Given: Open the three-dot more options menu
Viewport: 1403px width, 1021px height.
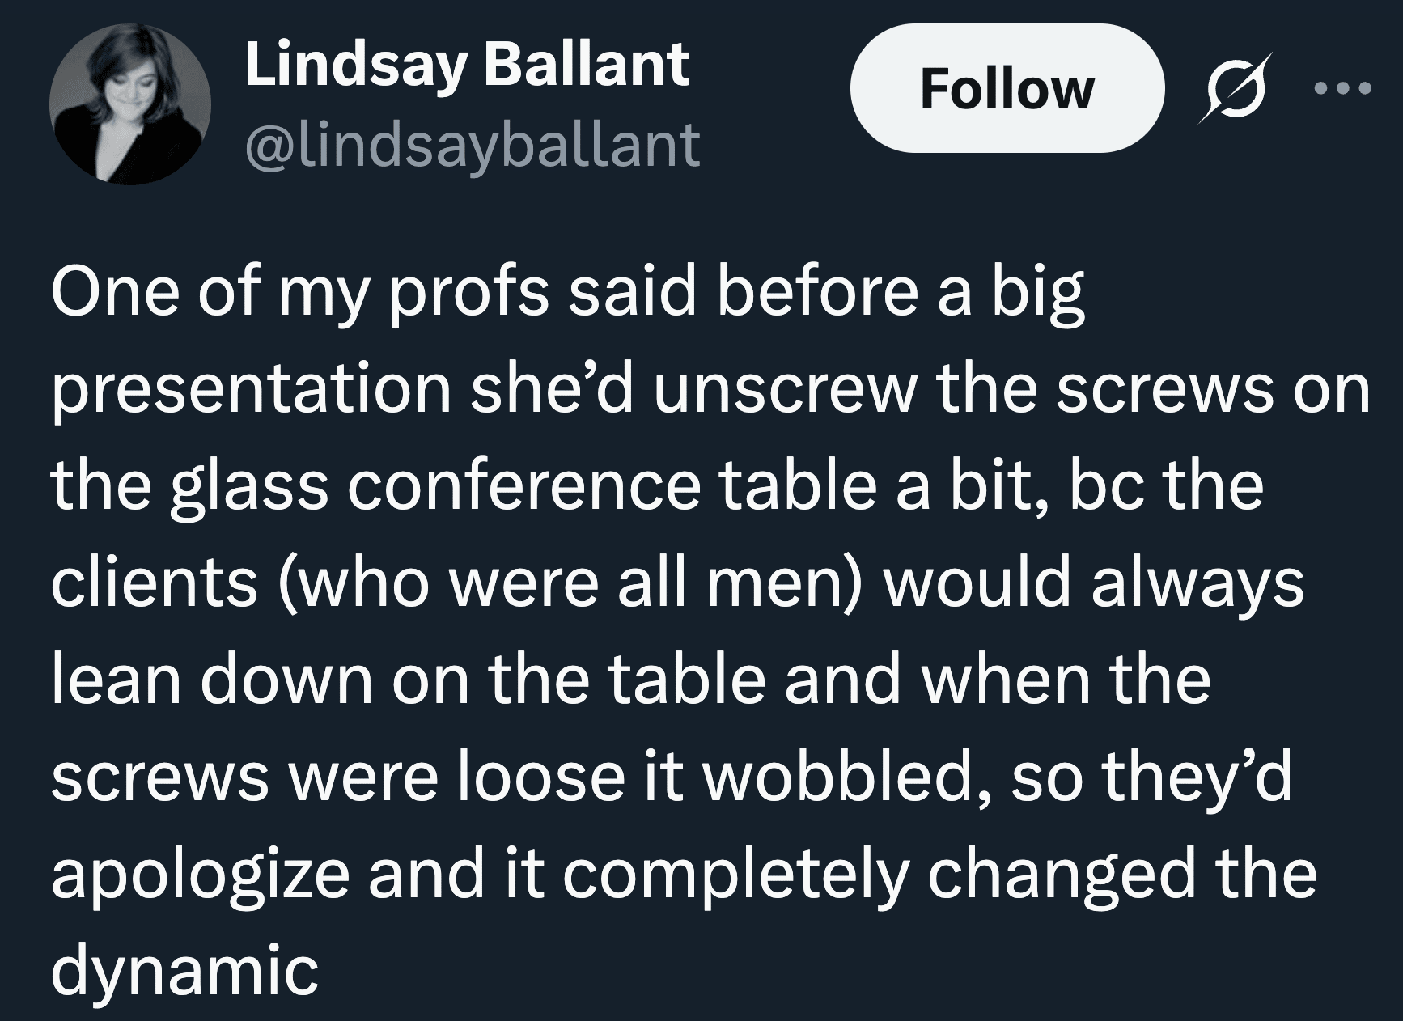Looking at the screenshot, I should coord(1343,88).
